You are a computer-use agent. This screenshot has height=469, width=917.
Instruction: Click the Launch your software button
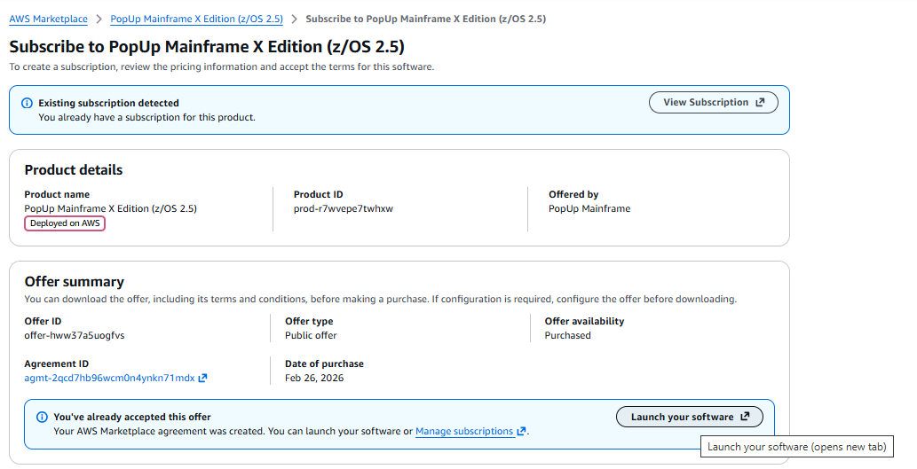[690, 417]
